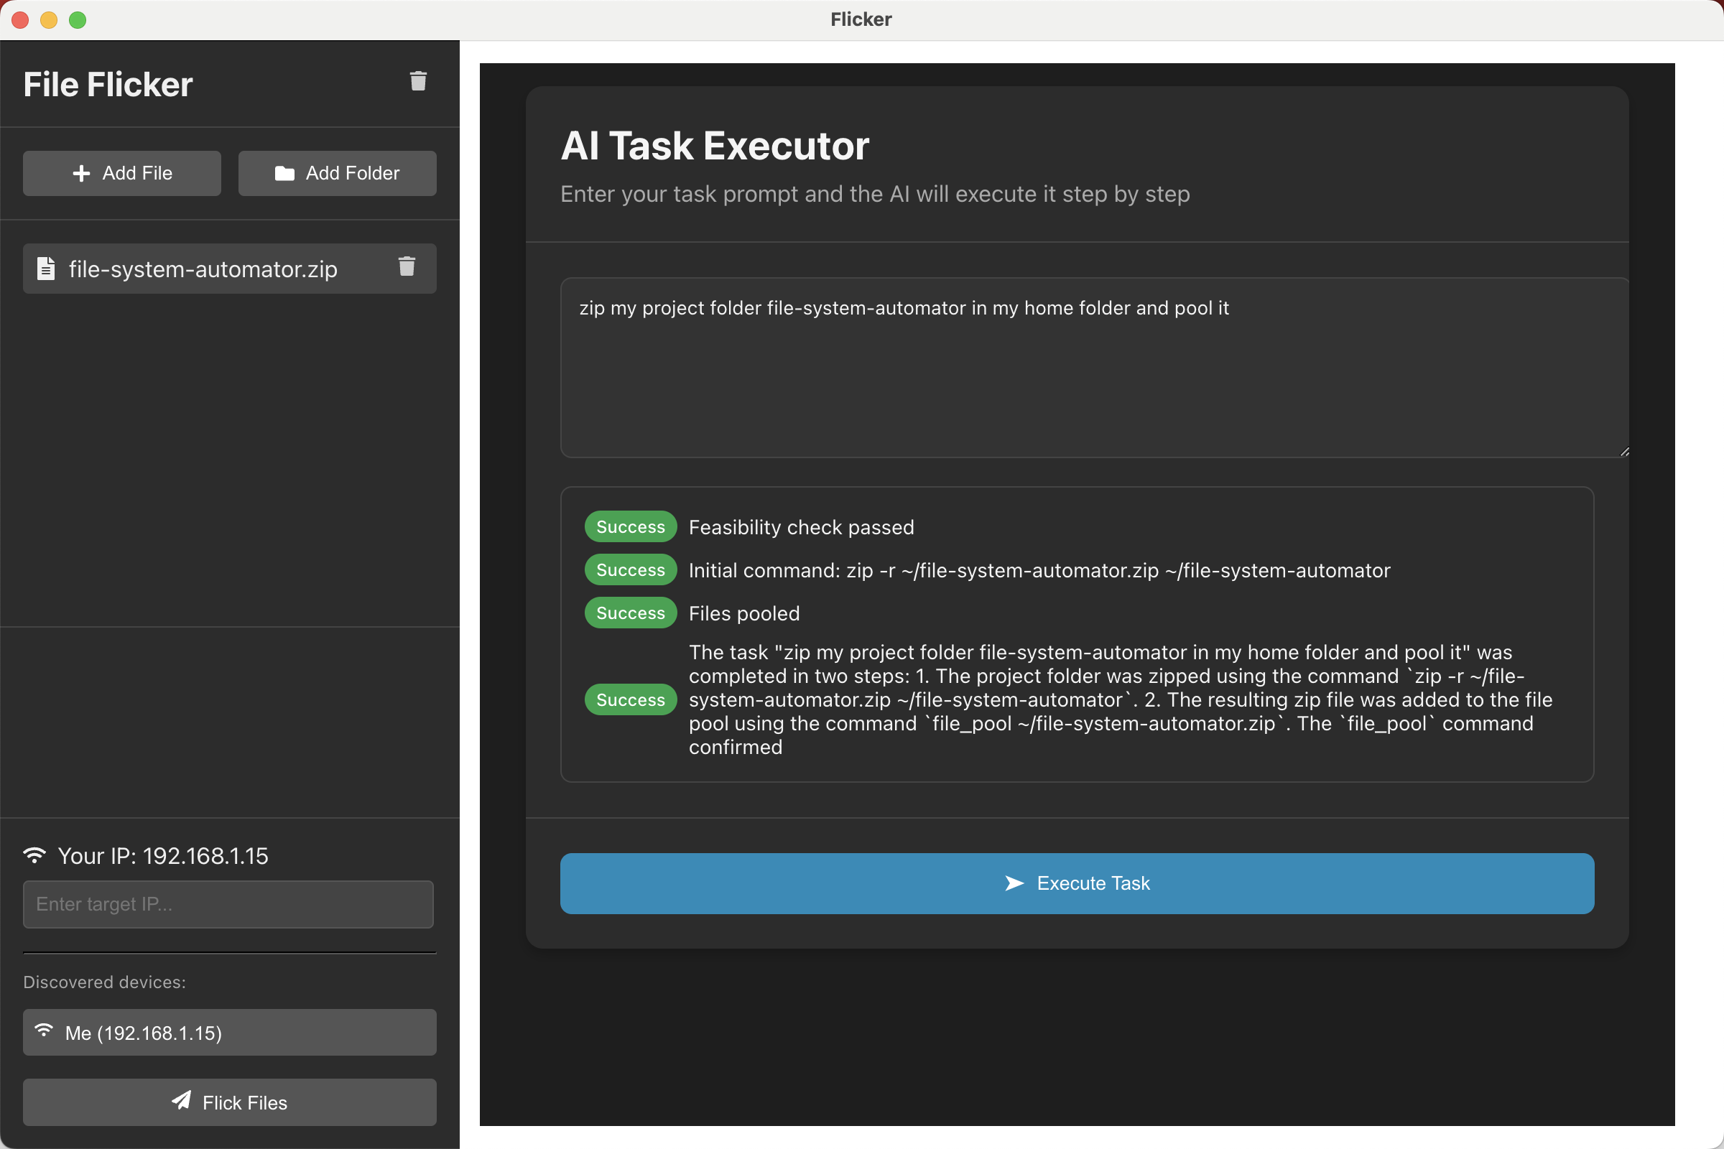
Task: Click the trash icon beside File Flicker title
Action: point(418,81)
